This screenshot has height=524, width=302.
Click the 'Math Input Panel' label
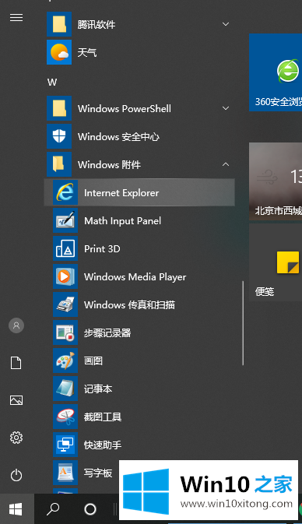123,221
